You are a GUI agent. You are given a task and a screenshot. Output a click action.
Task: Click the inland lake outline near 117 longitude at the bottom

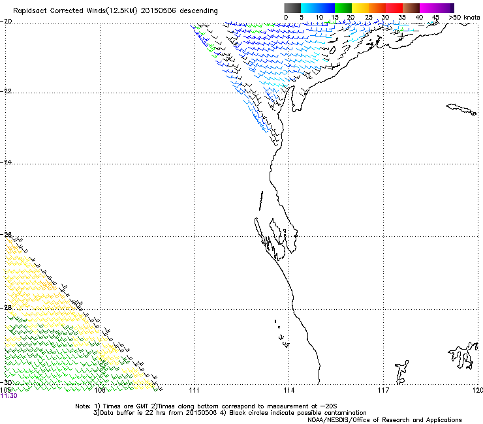point(401,372)
